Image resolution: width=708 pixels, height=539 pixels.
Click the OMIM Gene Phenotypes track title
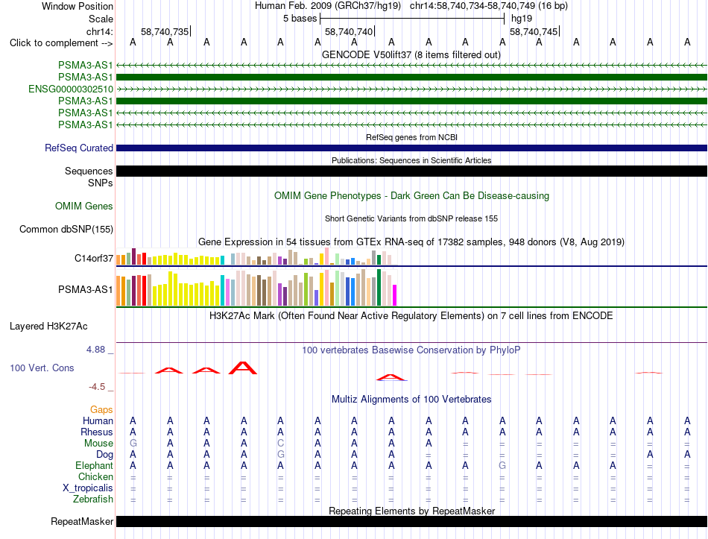point(411,195)
